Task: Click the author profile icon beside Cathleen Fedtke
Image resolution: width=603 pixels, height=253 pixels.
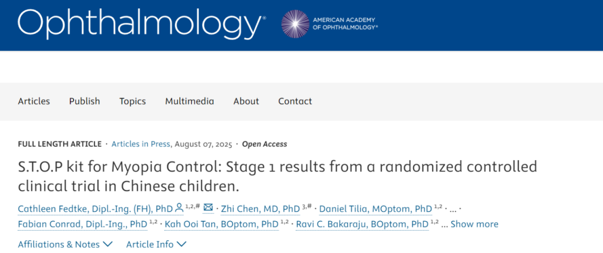Action: pyautogui.click(x=179, y=208)
